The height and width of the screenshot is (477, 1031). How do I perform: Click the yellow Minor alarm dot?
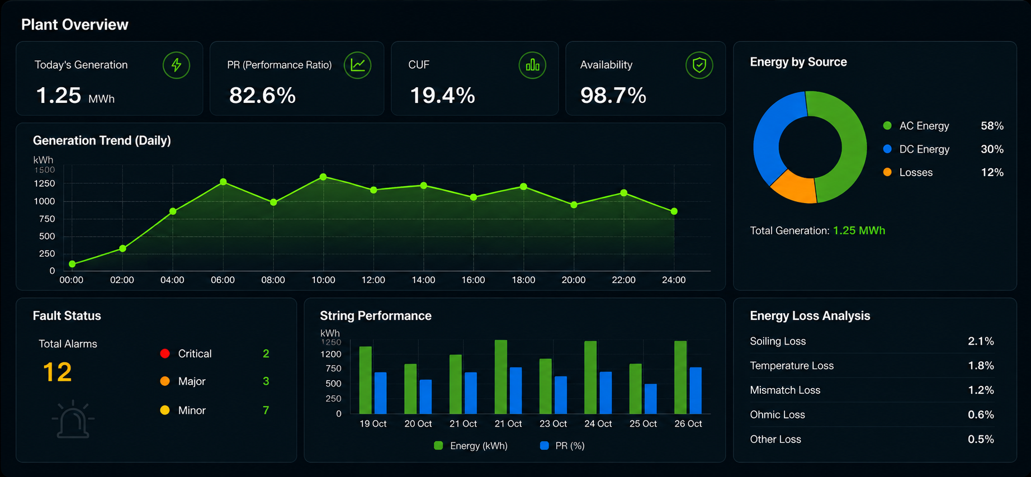coord(165,410)
